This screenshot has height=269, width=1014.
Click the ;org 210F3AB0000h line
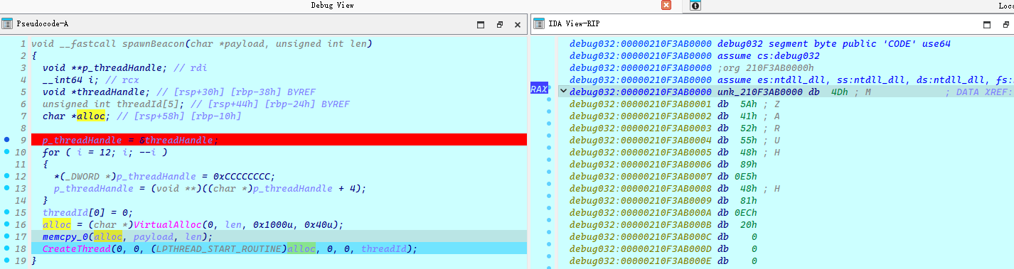(766, 67)
